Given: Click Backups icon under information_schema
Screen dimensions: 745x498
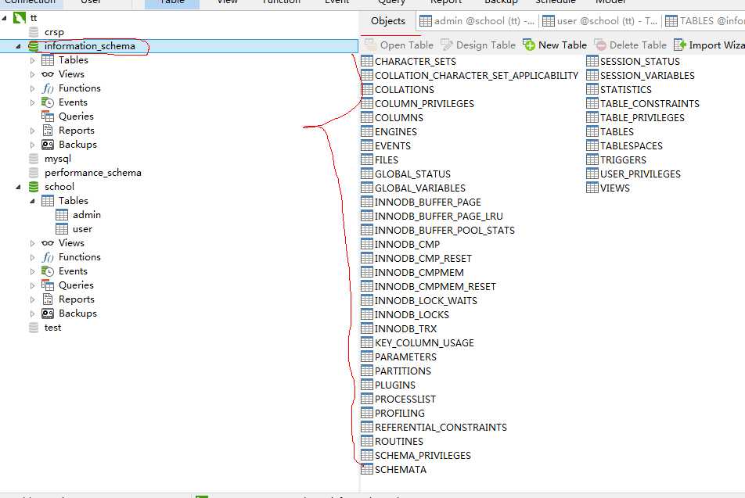Looking at the screenshot, I should [48, 145].
